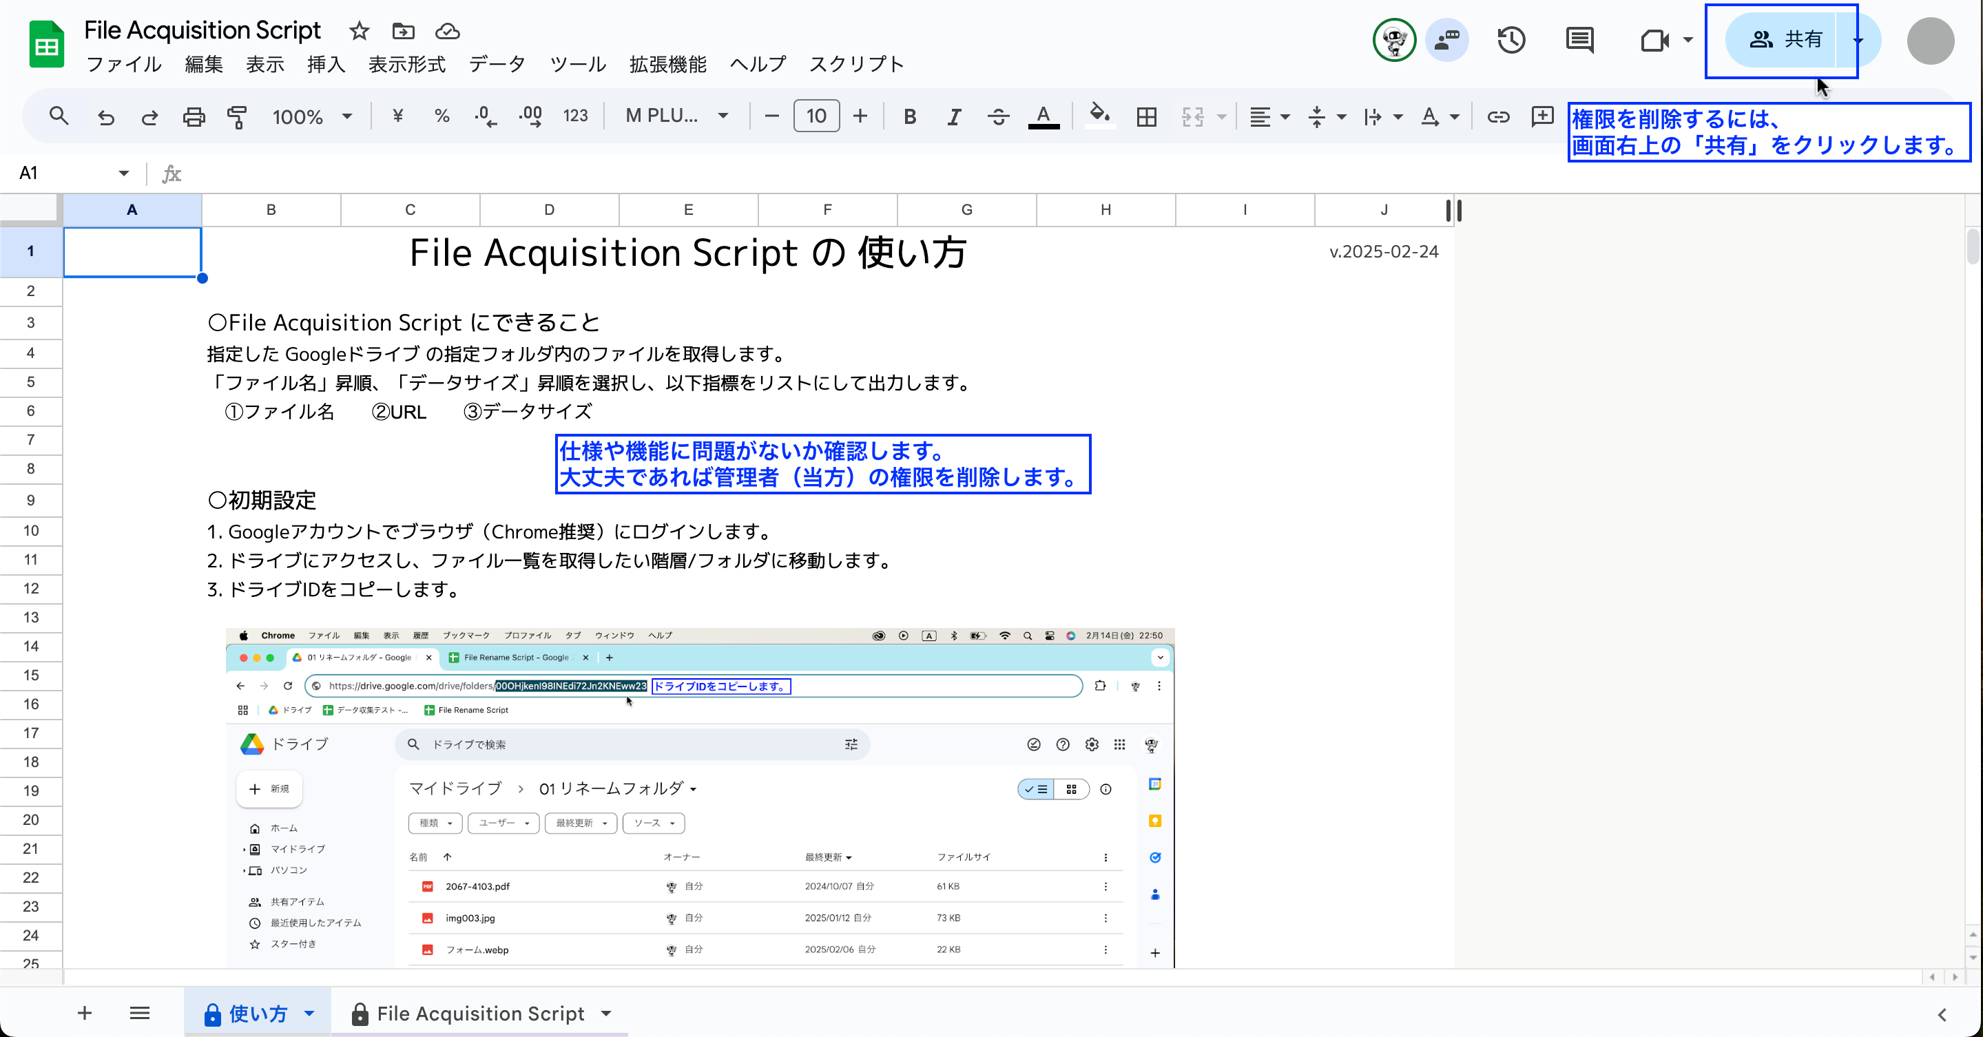Expand the 100% zoom dropdown
The height and width of the screenshot is (1037, 1983).
(312, 117)
